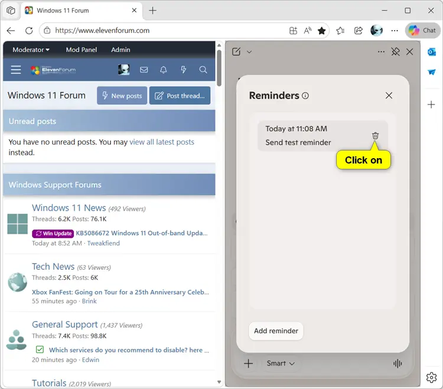This screenshot has width=443, height=389.
Task: Open the Admin menu item
Action: pos(120,50)
